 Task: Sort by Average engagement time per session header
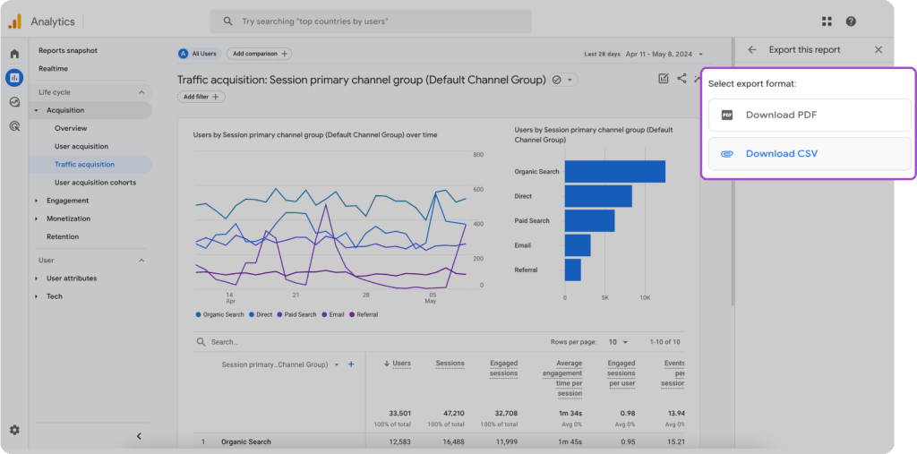coord(562,378)
